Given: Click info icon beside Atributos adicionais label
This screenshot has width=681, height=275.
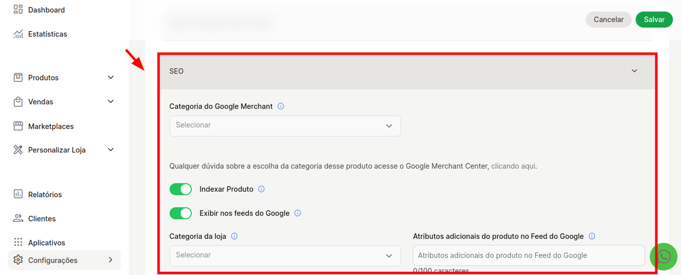Looking at the screenshot, I should point(592,236).
